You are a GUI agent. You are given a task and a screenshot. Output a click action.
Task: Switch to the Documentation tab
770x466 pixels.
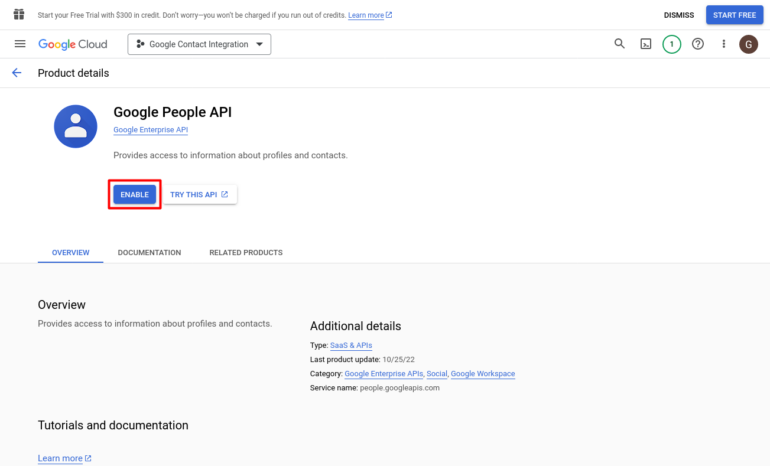pos(150,252)
